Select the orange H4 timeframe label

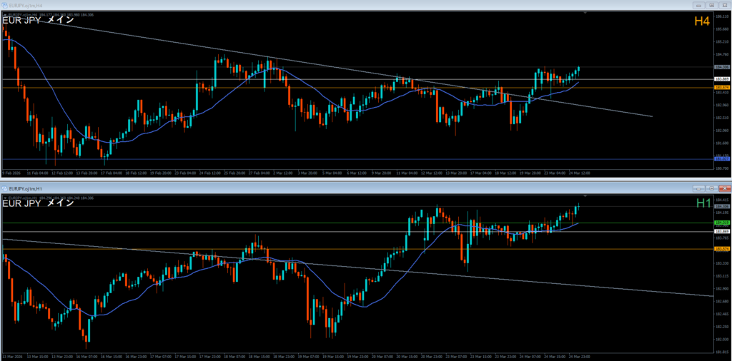click(x=702, y=22)
